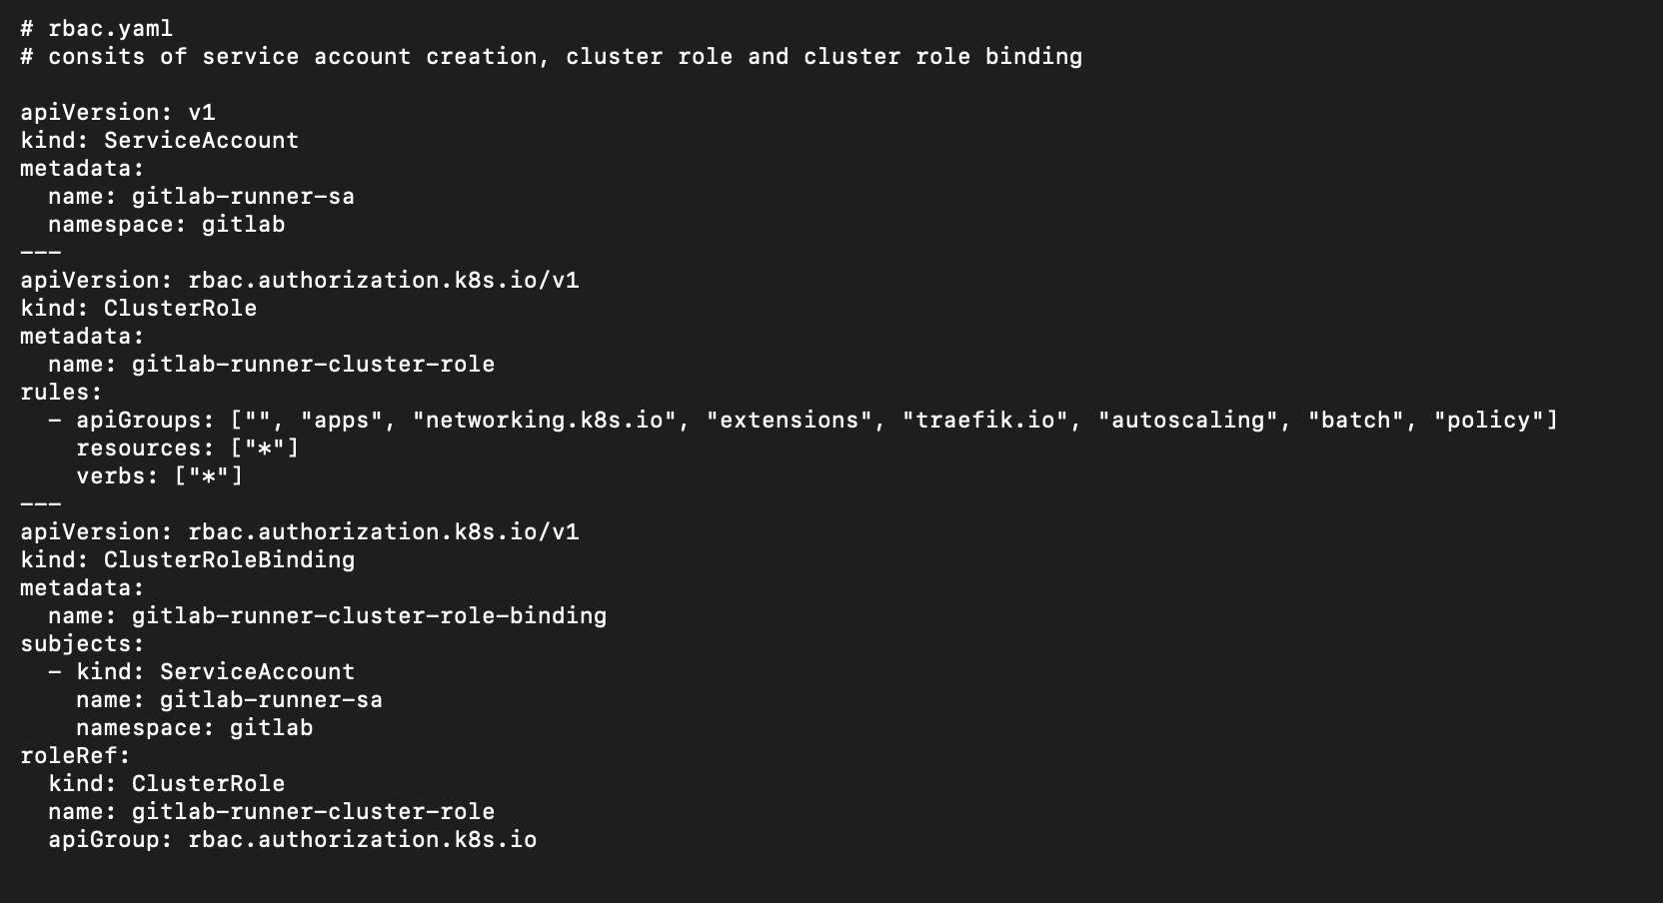The width and height of the screenshot is (1663, 903).
Task: Click the "kind: ClusterRole" line in second document
Action: pyautogui.click(x=138, y=309)
